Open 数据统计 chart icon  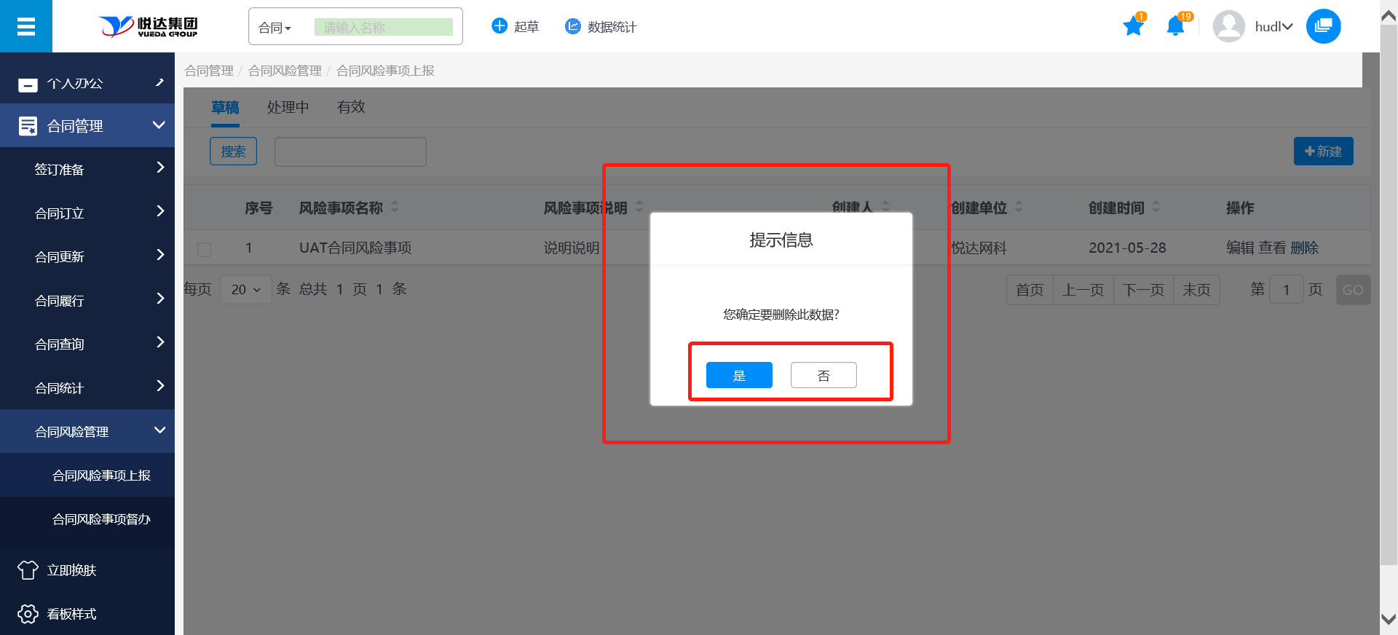[x=573, y=27]
